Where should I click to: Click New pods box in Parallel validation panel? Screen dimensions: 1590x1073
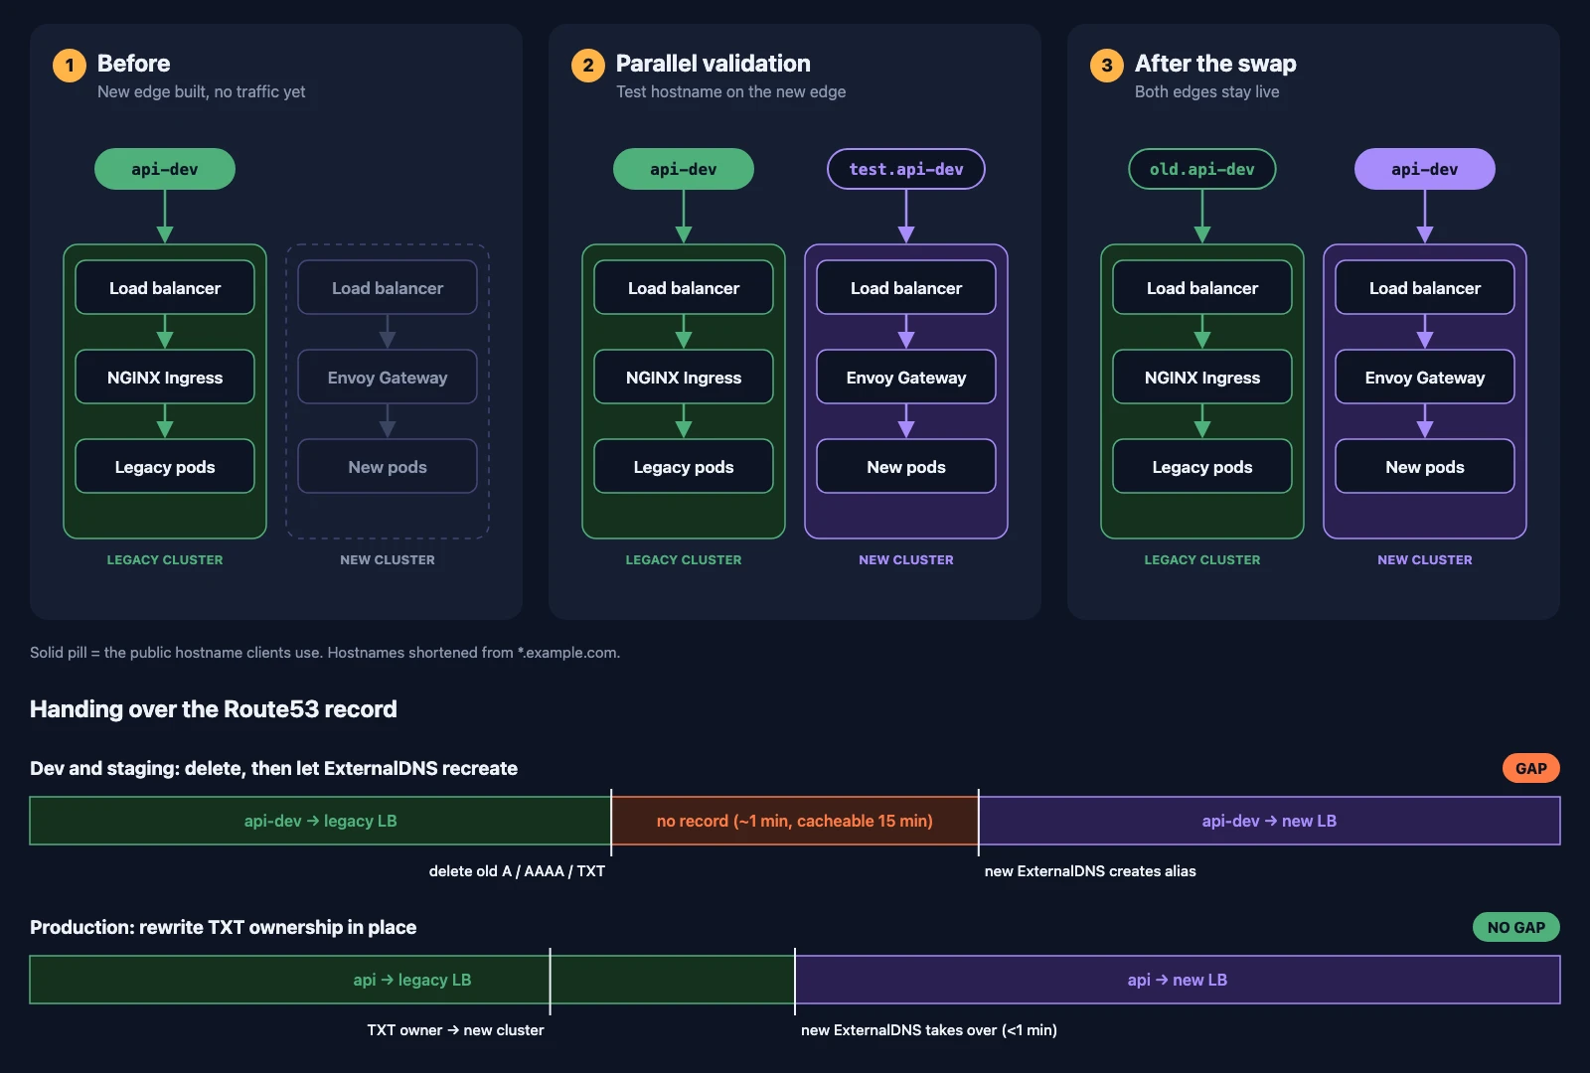906,467
